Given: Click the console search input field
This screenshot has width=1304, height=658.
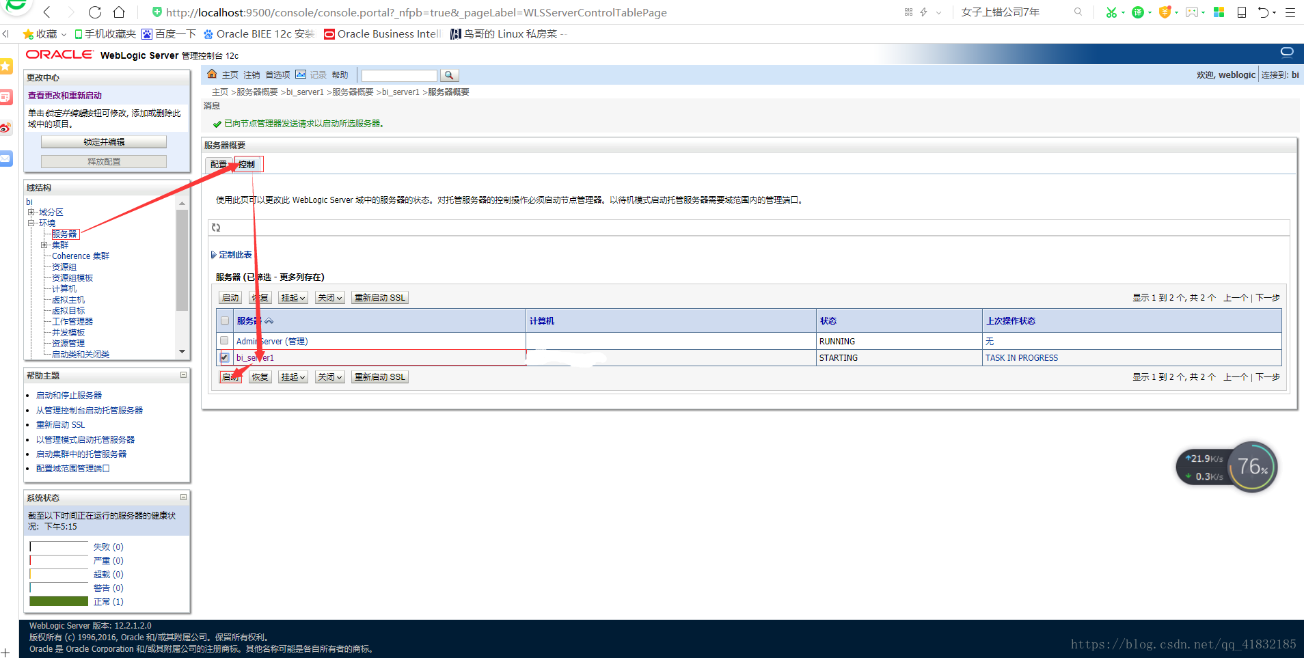Looking at the screenshot, I should click(x=399, y=75).
